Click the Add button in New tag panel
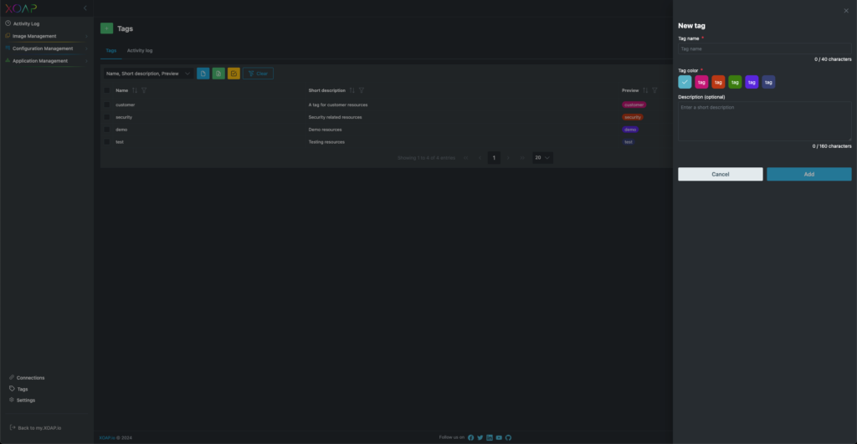Viewport: 857px width, 444px height. point(808,174)
